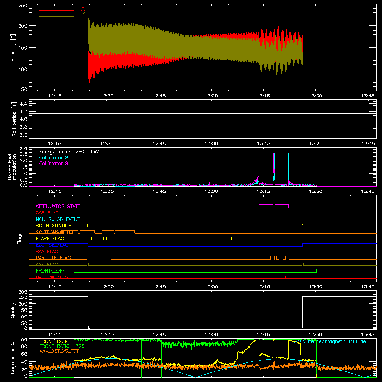Click the olive Y legend line sample
The image size is (382, 382).
tap(57, 17)
